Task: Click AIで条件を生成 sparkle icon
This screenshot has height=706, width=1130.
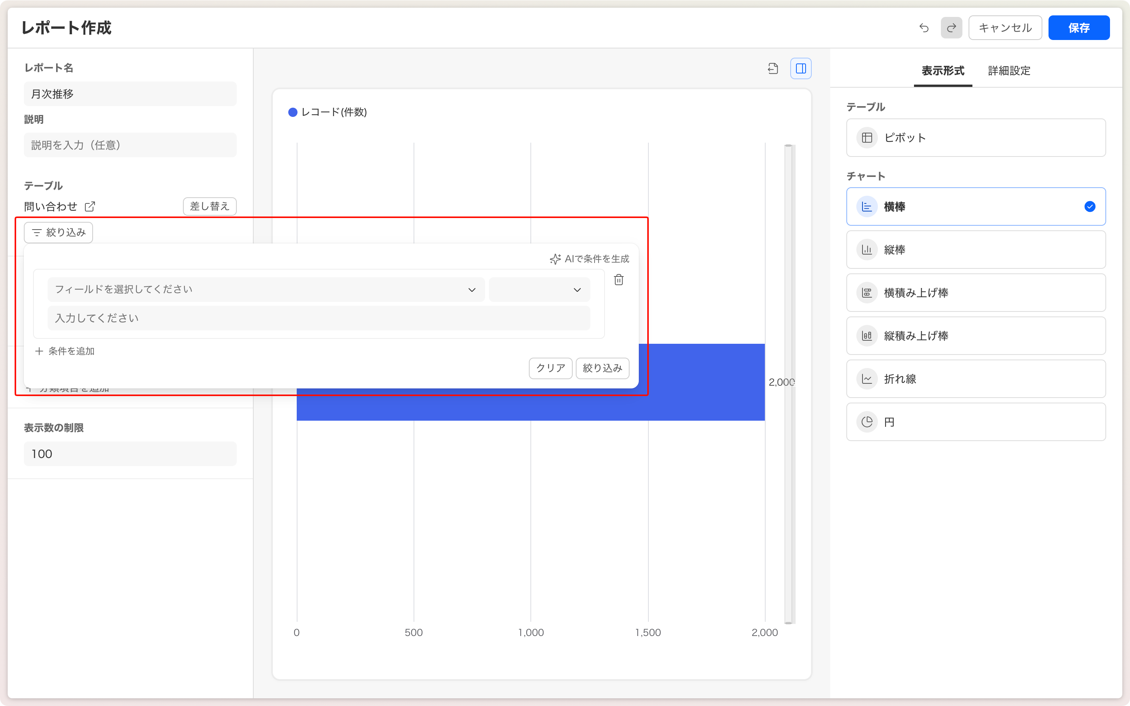Action: pos(555,259)
